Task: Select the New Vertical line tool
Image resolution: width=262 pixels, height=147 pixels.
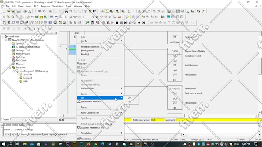Action: [84, 17]
